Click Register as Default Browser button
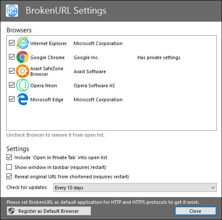This screenshot has height=220, width=222. [x=49, y=211]
